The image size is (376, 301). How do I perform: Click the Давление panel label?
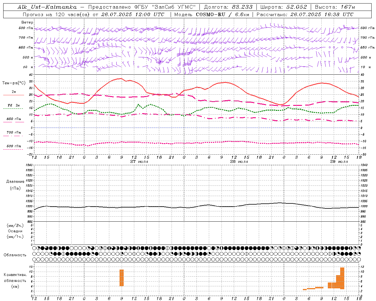tap(15, 182)
